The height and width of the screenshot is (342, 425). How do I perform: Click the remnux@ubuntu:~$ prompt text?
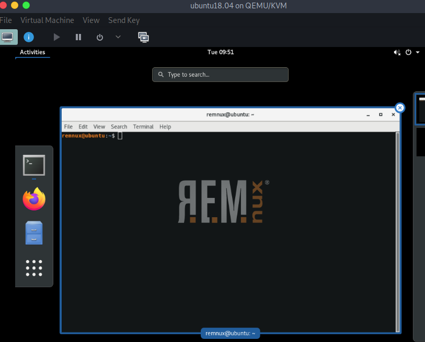tap(88, 136)
